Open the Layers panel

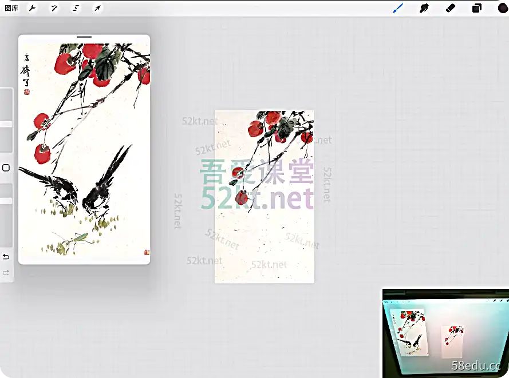click(476, 8)
